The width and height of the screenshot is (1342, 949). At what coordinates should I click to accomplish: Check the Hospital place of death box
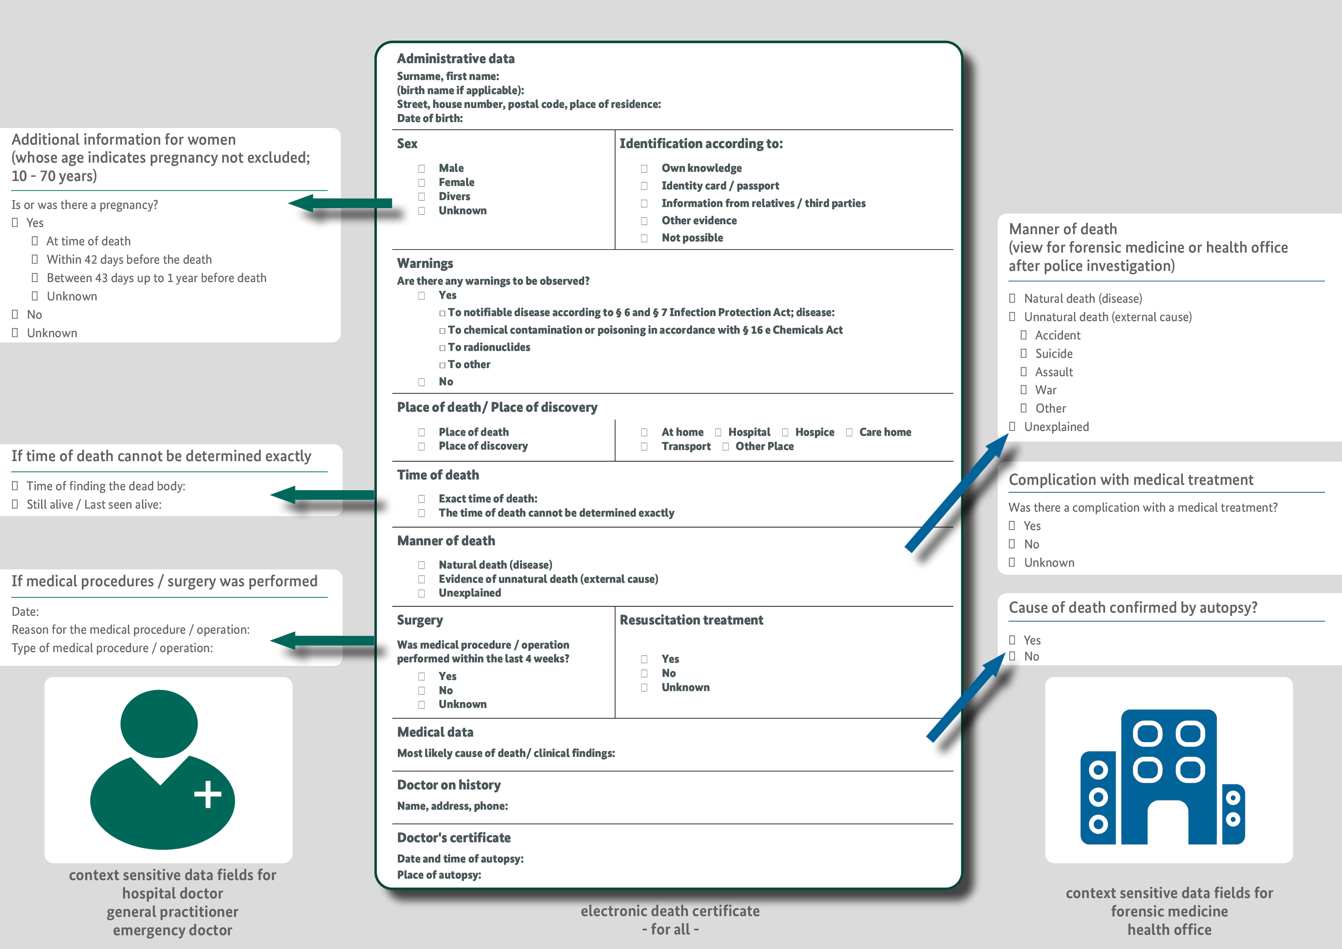(x=718, y=432)
